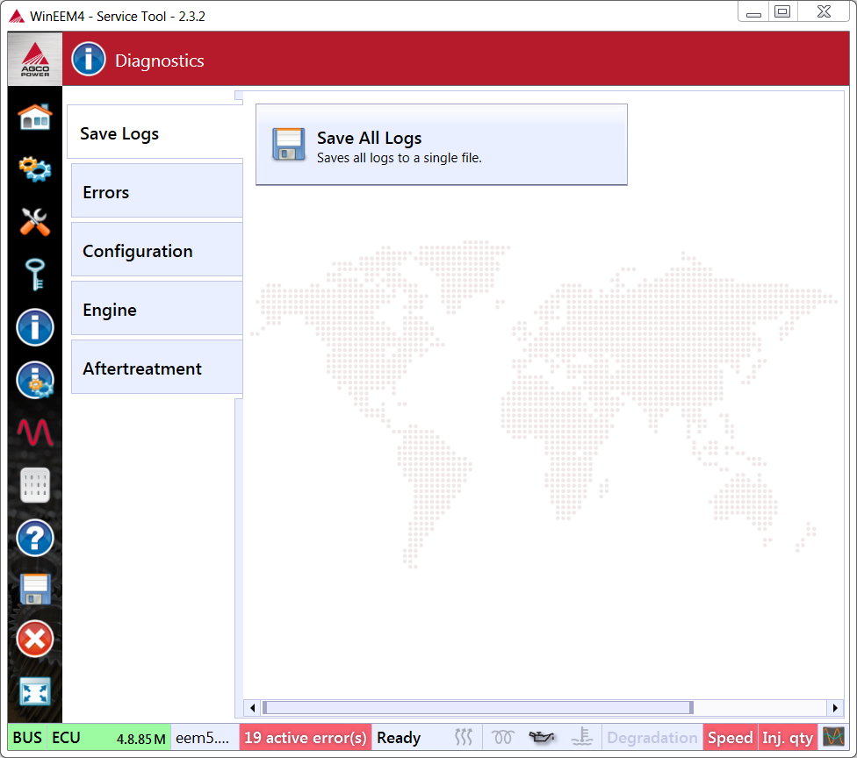The width and height of the screenshot is (857, 758).
Task: Click the red X exit icon
Action: (35, 640)
